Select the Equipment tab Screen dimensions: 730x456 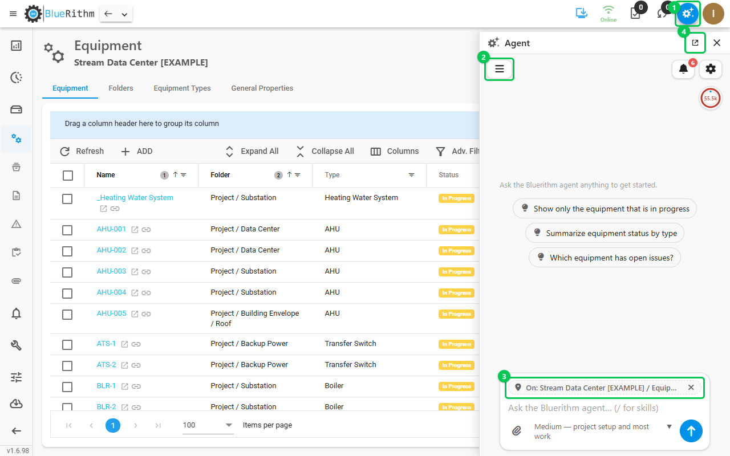tap(70, 88)
